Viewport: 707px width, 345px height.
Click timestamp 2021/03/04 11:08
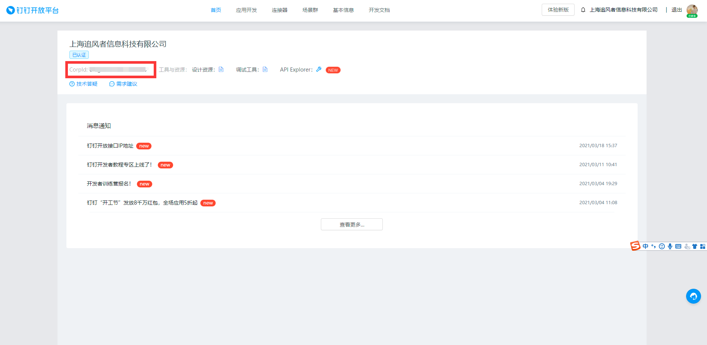pos(598,203)
